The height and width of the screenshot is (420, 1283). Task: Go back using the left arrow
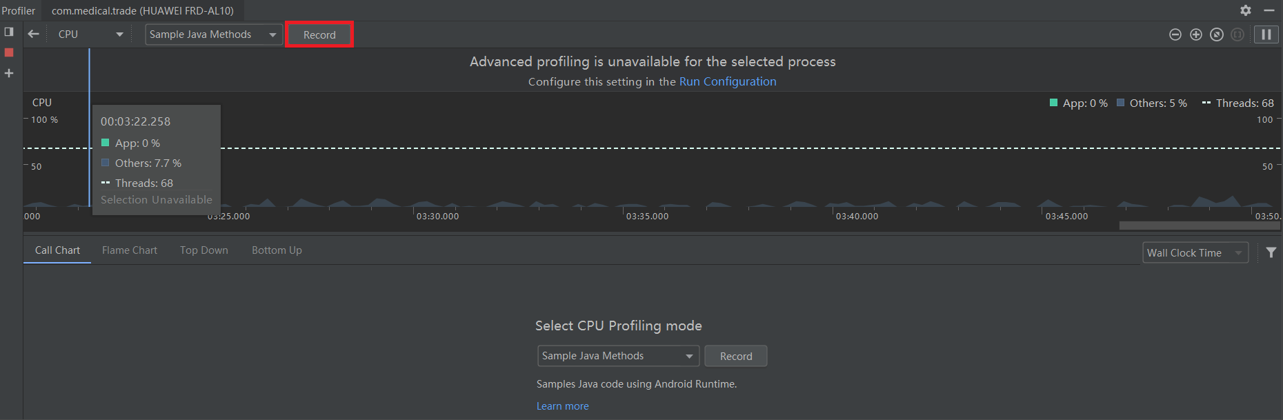click(x=33, y=34)
